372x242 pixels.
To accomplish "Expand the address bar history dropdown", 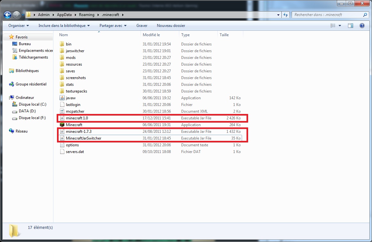I will click(x=278, y=15).
